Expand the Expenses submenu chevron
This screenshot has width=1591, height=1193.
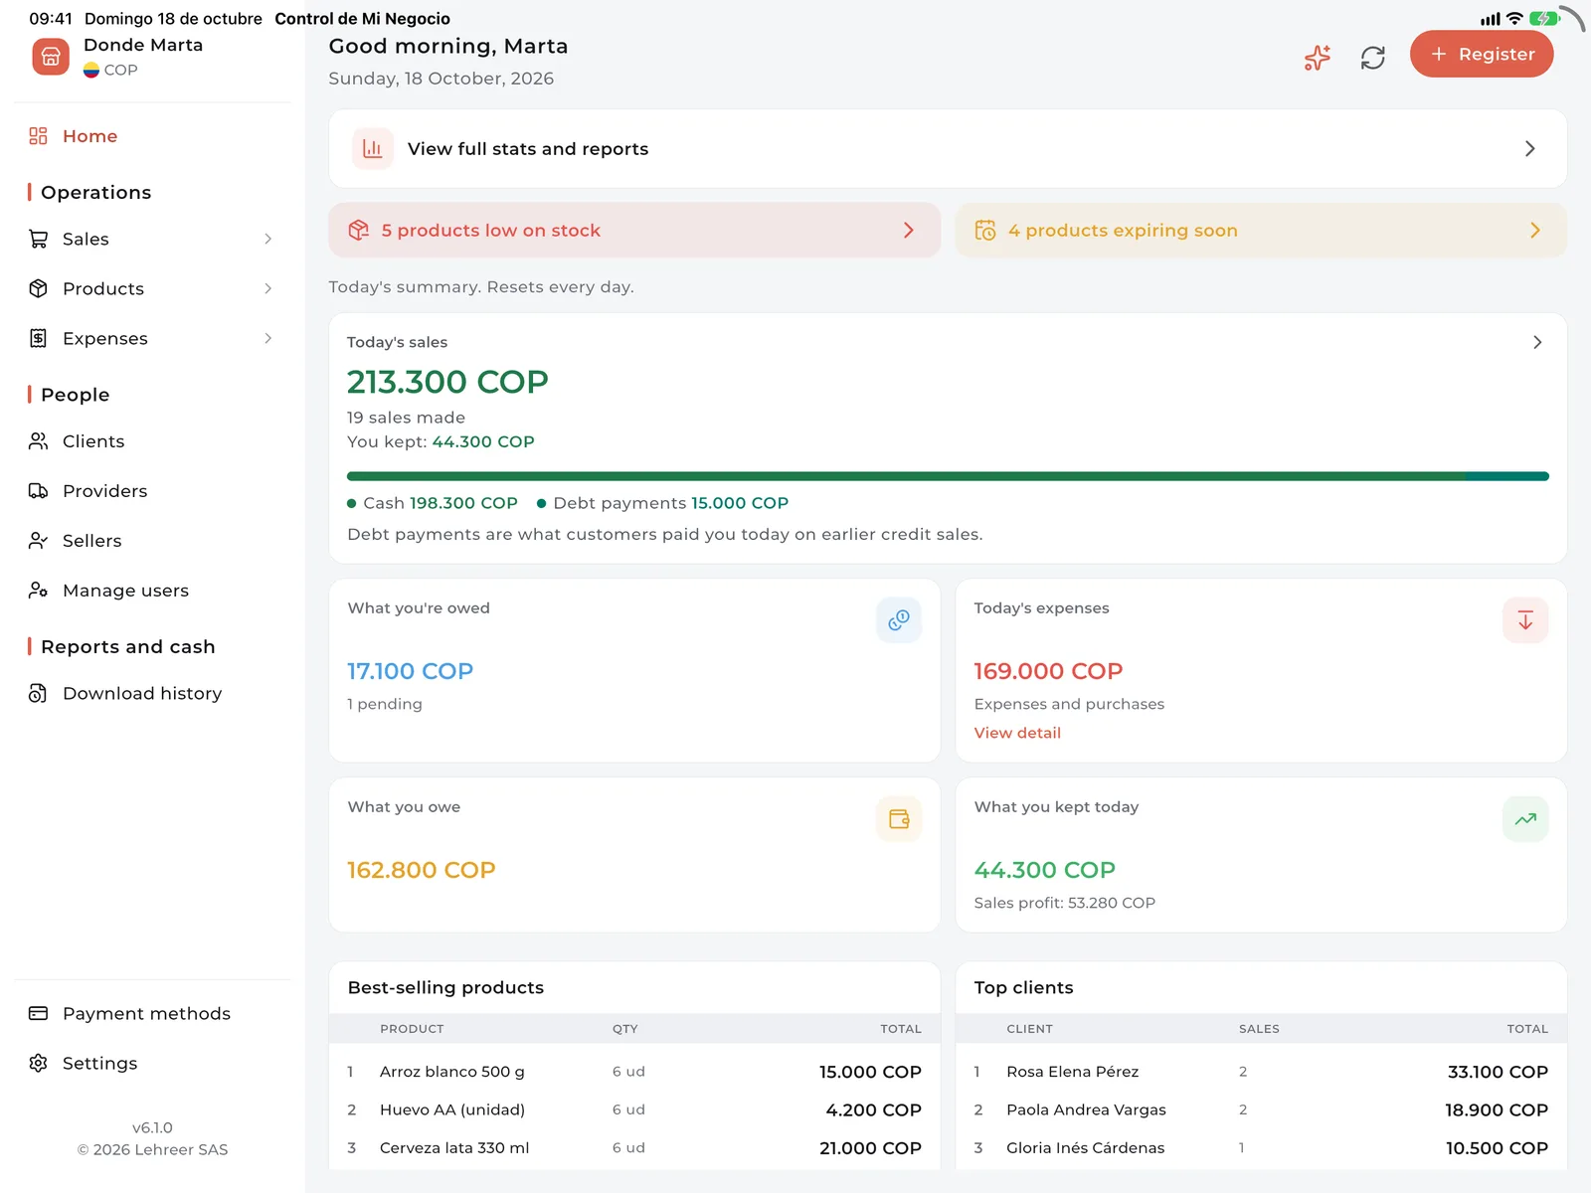267,338
